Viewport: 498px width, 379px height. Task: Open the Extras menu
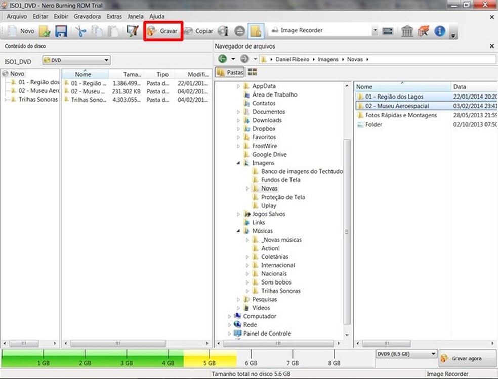(x=114, y=16)
